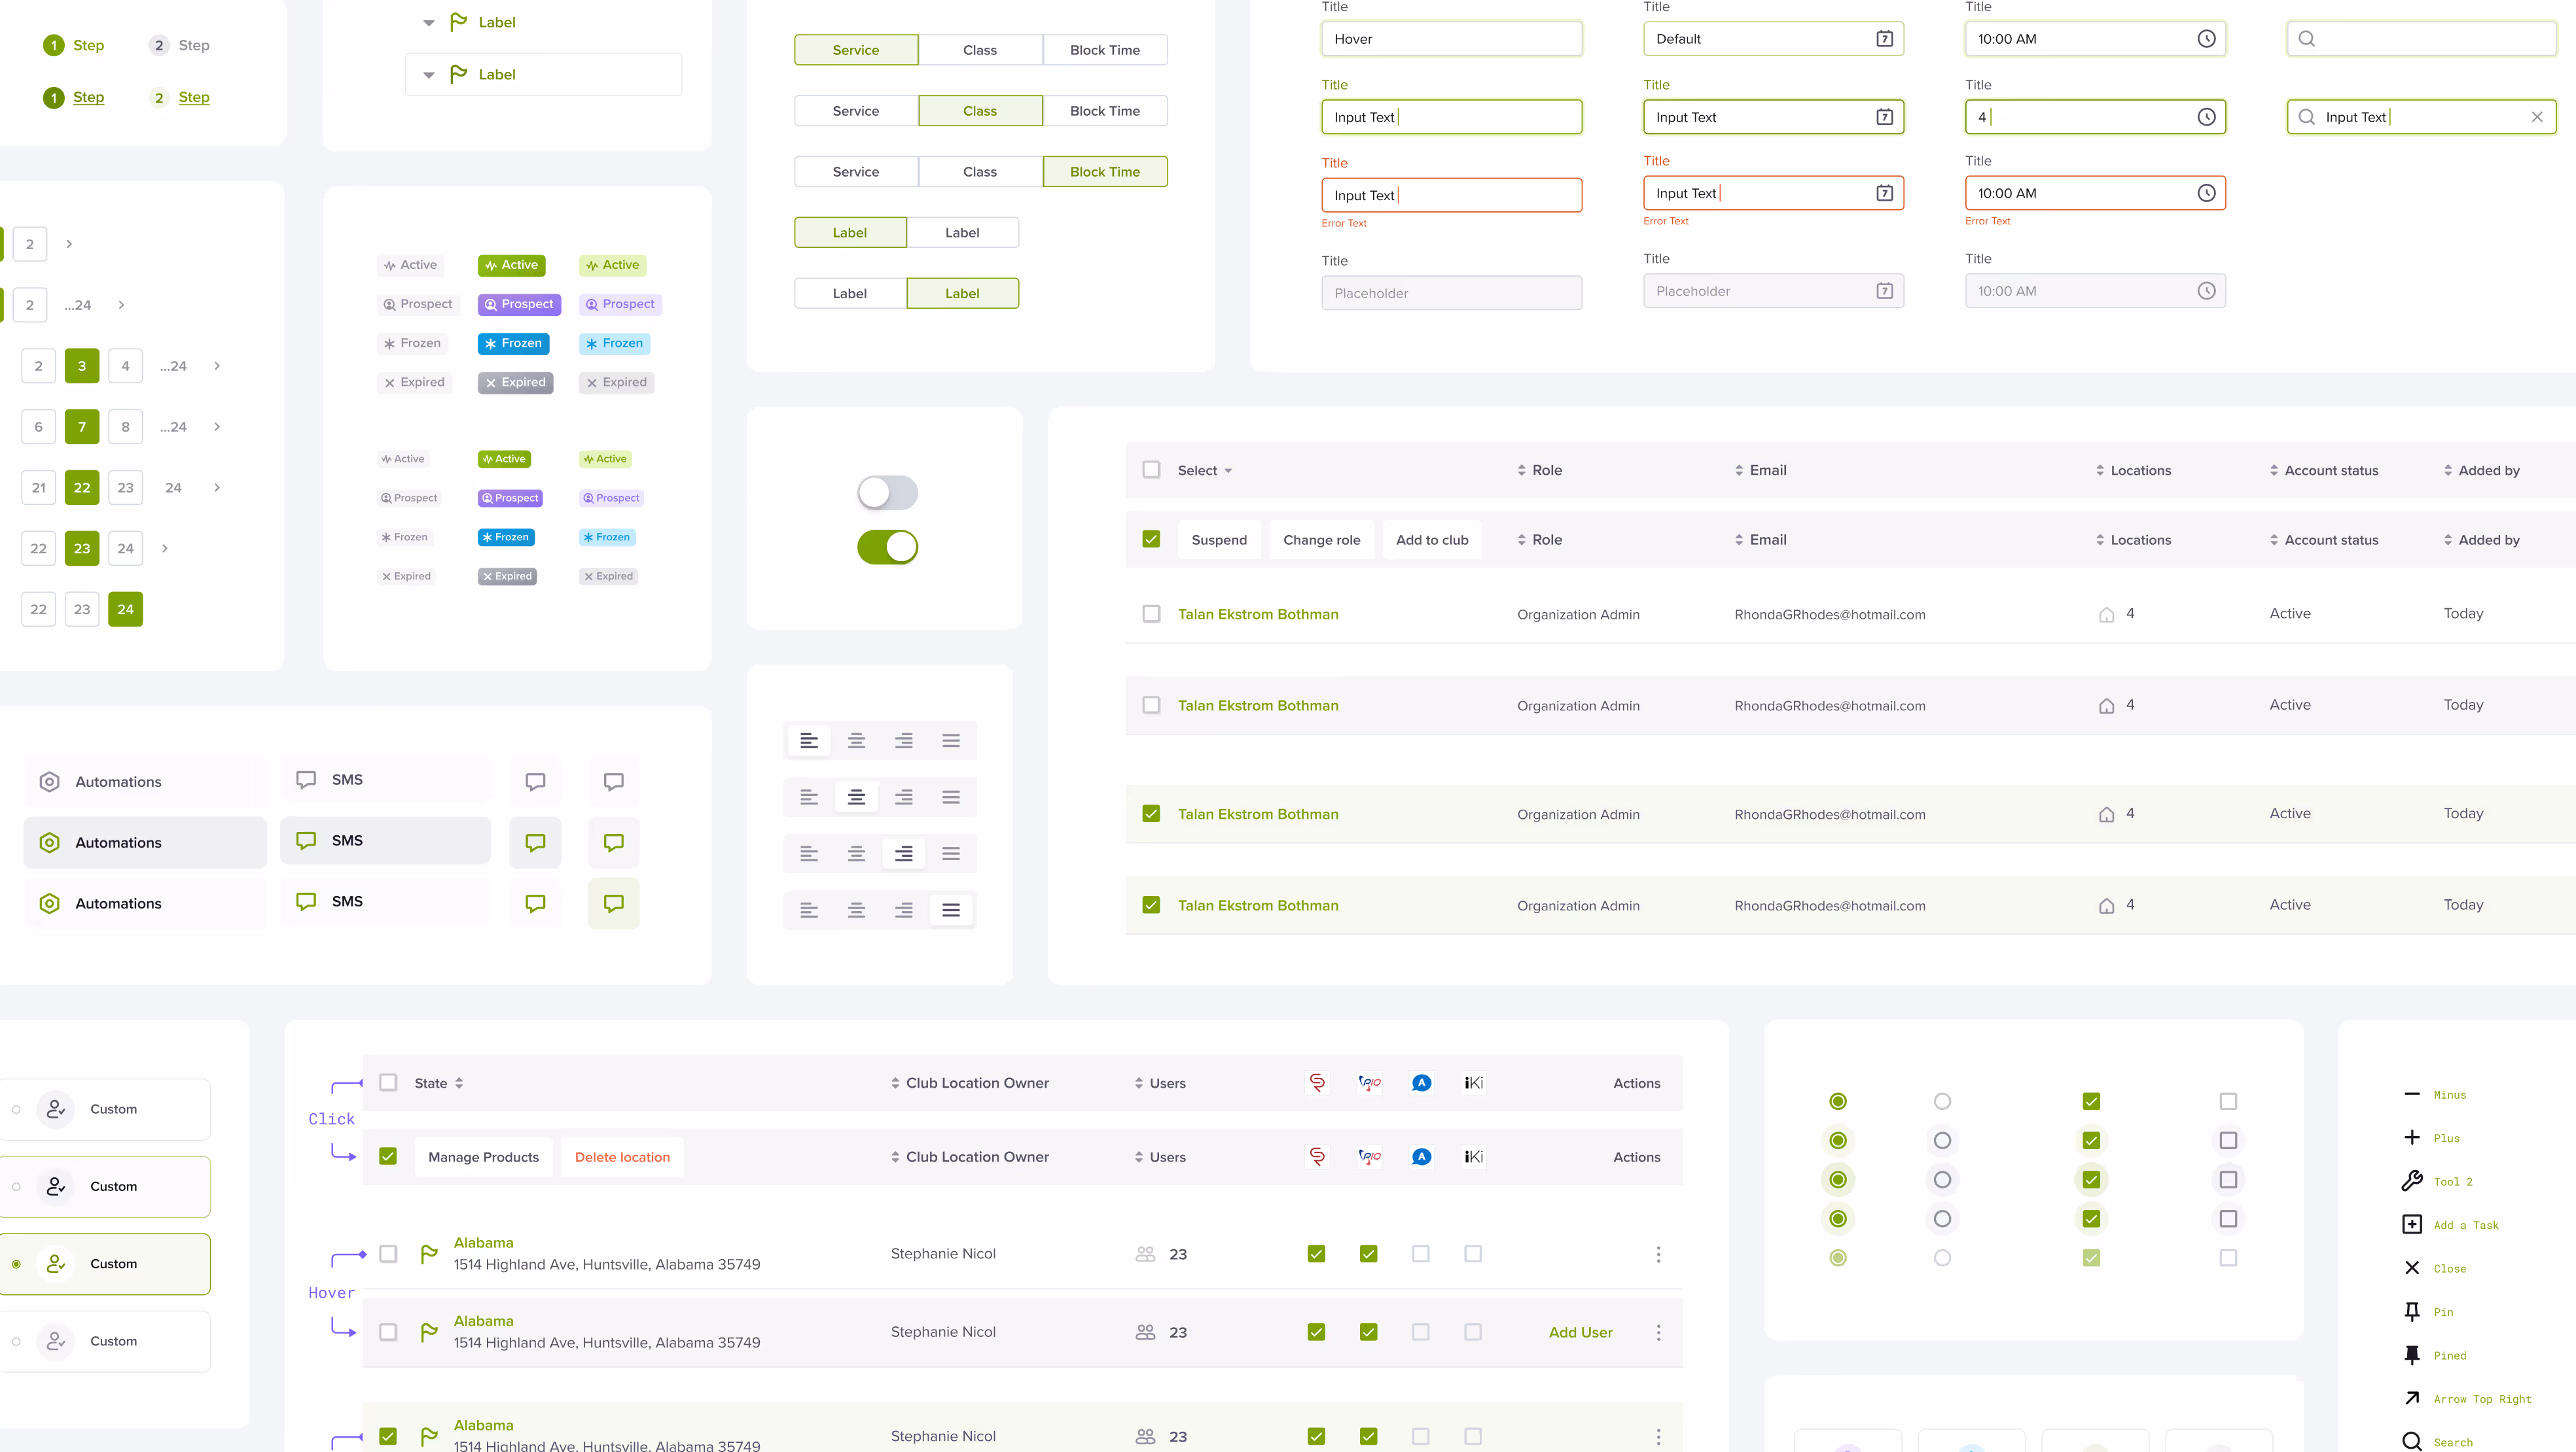The width and height of the screenshot is (2576, 1452).
Task: Click the filled Pined icon
Action: [x=2411, y=1355]
